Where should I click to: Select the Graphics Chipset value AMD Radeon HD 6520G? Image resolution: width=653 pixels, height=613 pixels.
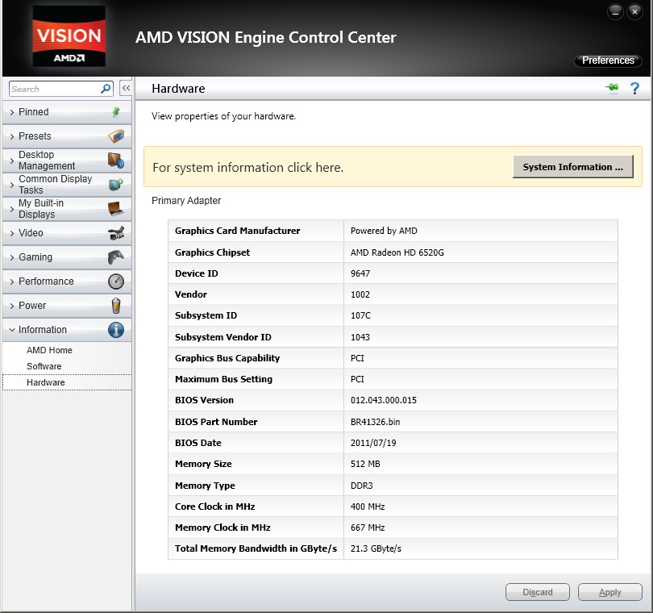(x=397, y=252)
